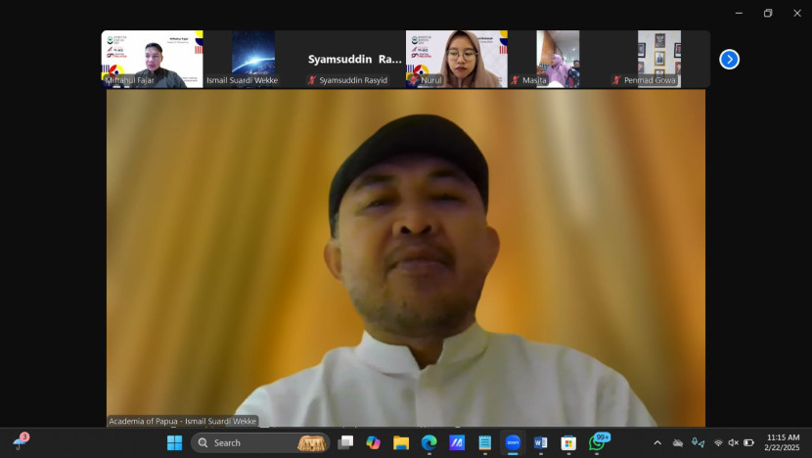Open WhatsApp from the taskbar

pyautogui.click(x=597, y=443)
